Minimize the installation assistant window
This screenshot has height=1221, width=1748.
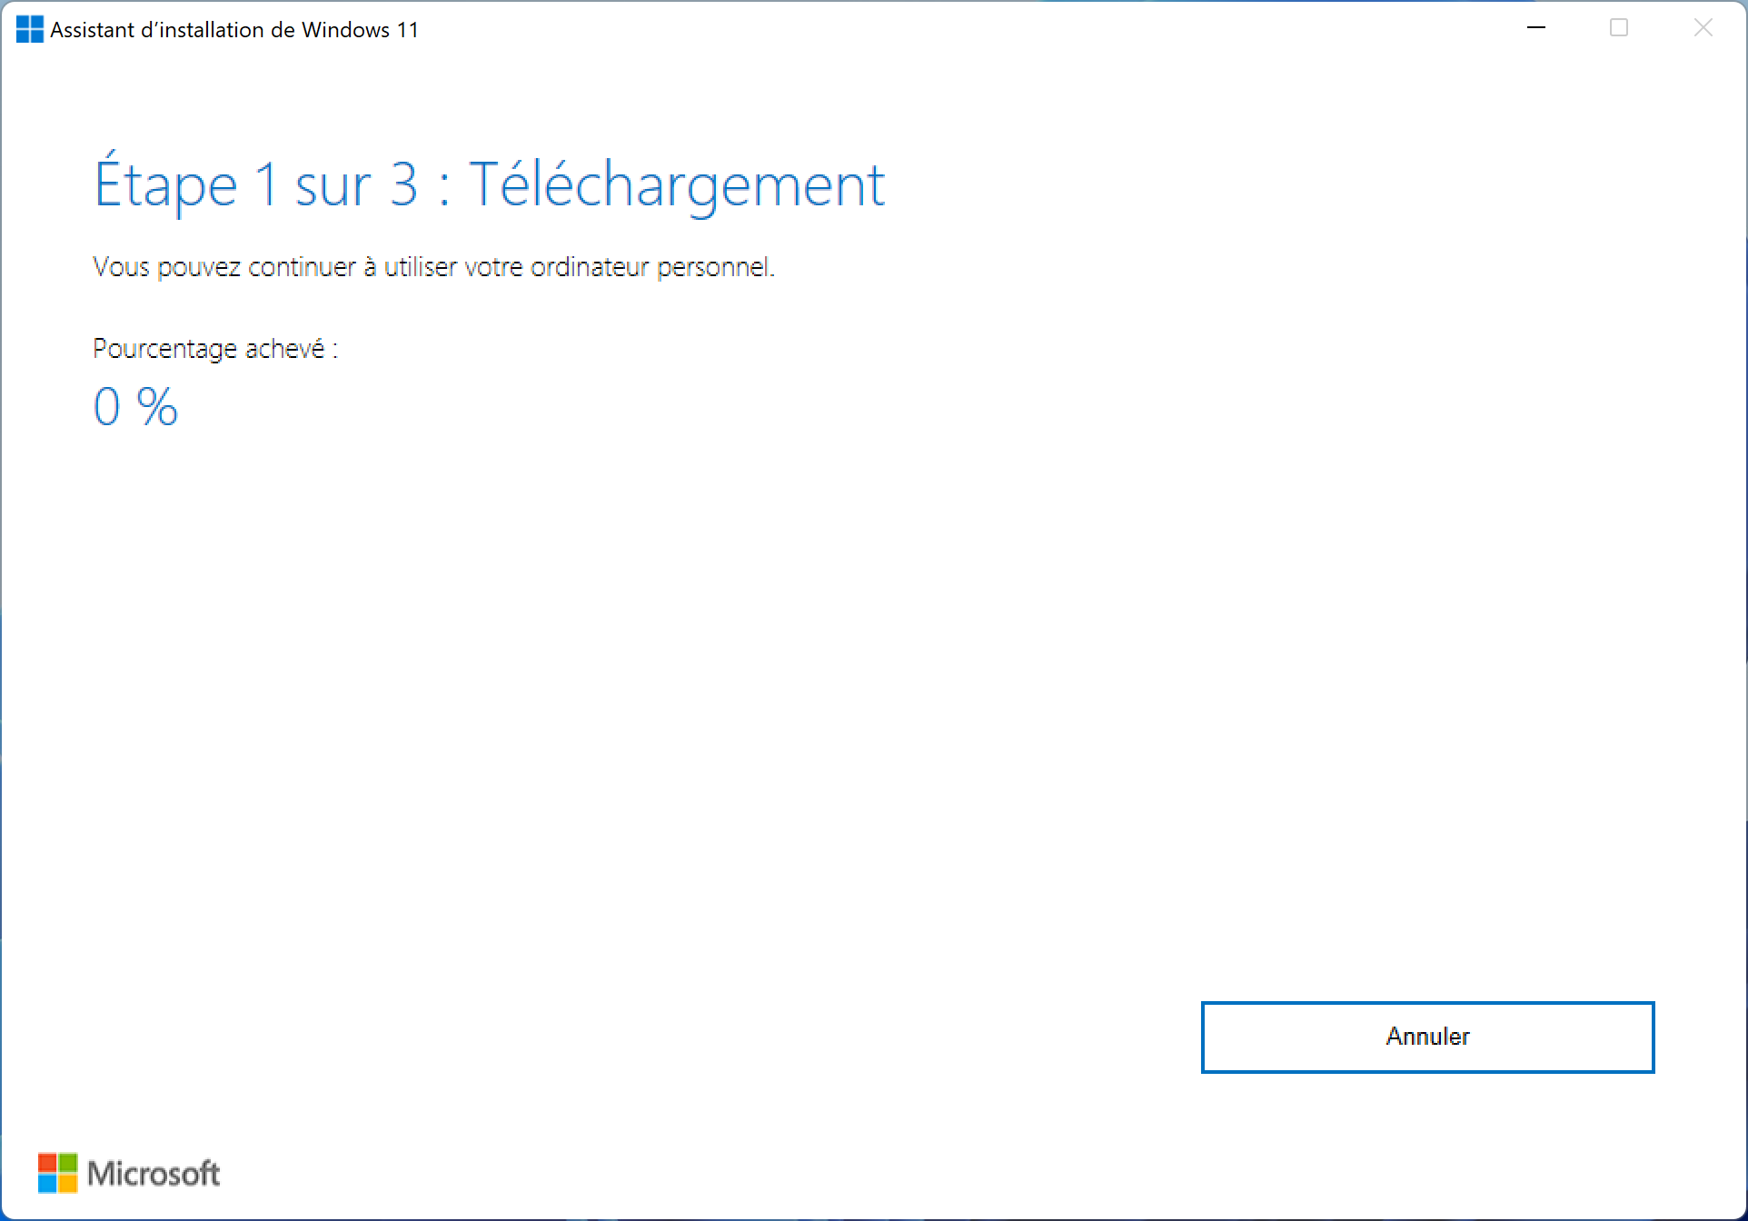pos(1536,28)
